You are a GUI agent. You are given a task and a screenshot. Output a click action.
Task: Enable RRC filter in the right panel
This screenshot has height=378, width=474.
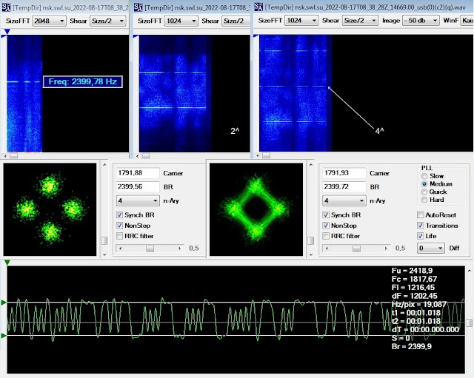[x=326, y=236]
